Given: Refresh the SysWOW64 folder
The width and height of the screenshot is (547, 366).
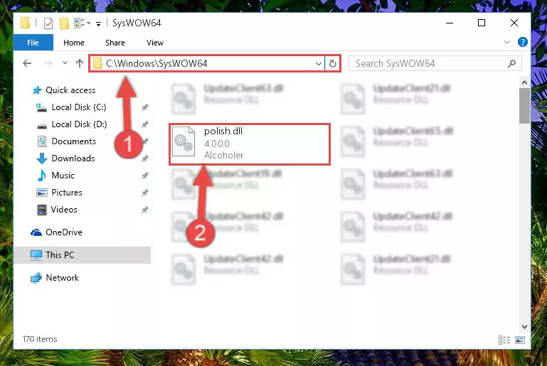Looking at the screenshot, I should coord(332,63).
